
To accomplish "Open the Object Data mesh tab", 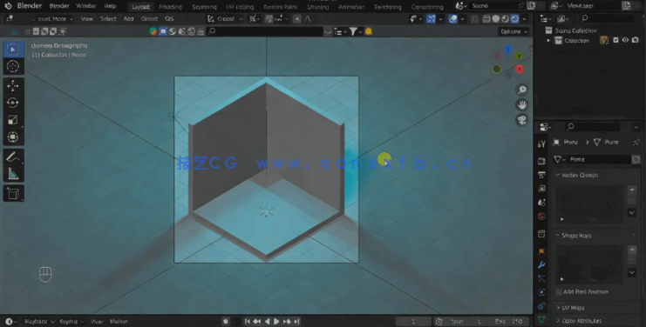I will (x=541, y=319).
